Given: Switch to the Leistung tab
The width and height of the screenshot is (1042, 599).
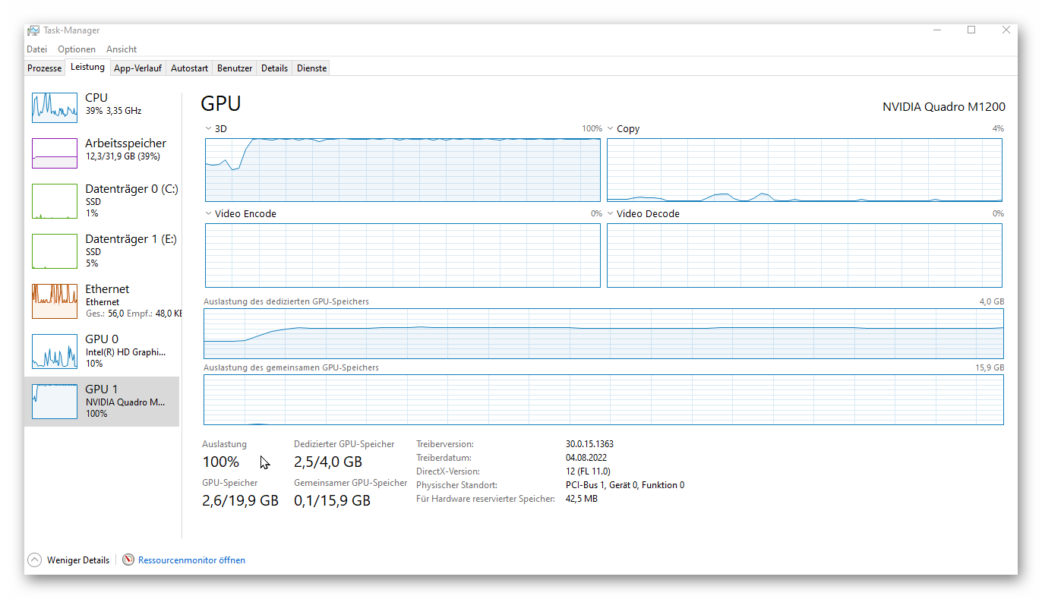Looking at the screenshot, I should point(87,67).
